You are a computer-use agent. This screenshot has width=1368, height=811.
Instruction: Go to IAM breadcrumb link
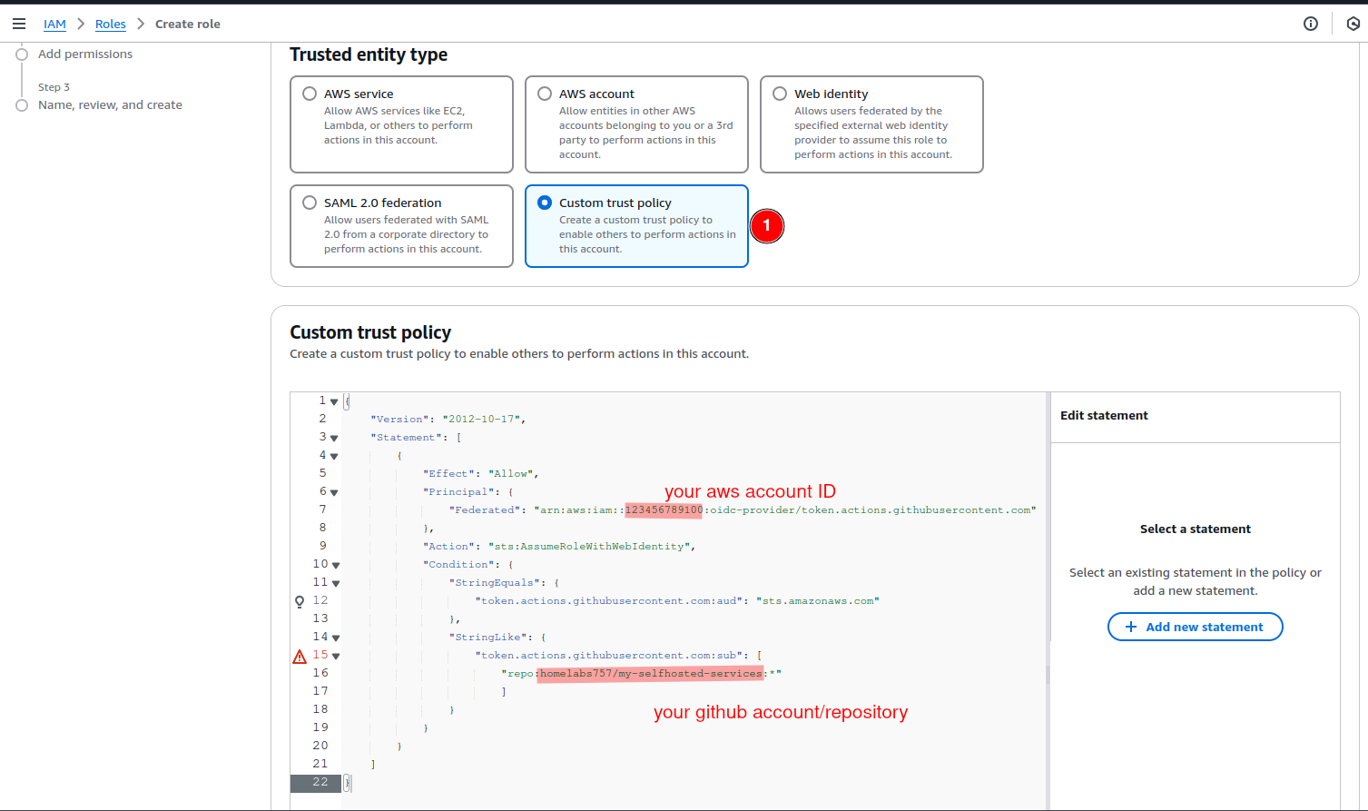tap(54, 24)
